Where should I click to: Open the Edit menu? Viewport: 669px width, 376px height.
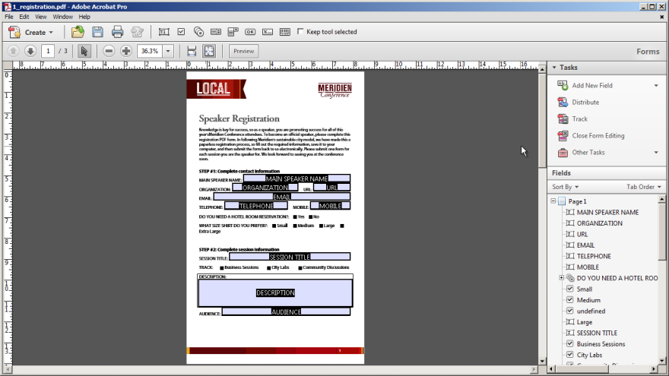(24, 16)
